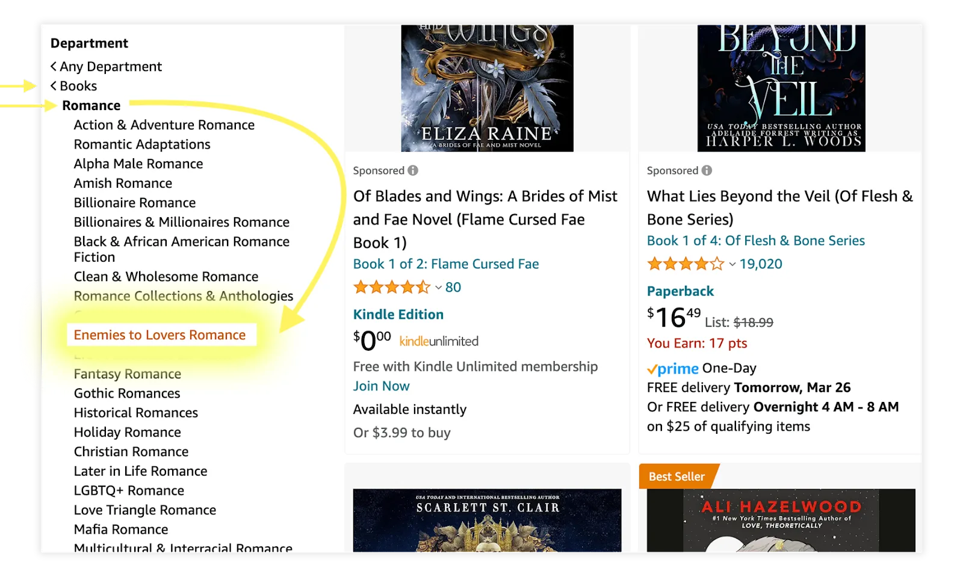Image resolution: width=963 pixels, height=577 pixels.
Task: View the 19,020 ratings
Action: [x=761, y=264]
